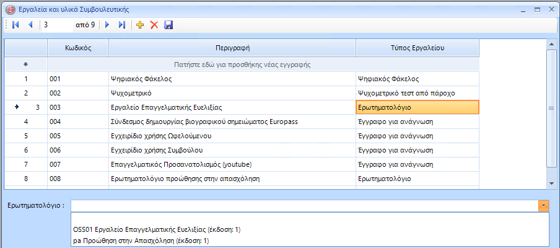Click the application icon in the title bar
The image size is (560, 248).
9,9
